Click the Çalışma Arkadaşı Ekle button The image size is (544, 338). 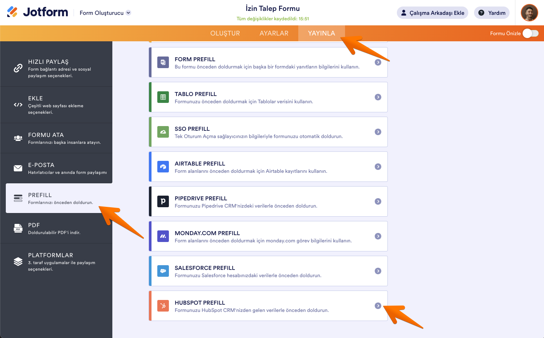432,13
